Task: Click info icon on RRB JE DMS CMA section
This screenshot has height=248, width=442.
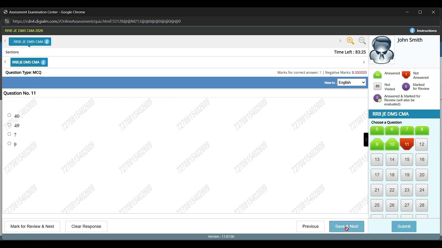Action: (x=43, y=62)
